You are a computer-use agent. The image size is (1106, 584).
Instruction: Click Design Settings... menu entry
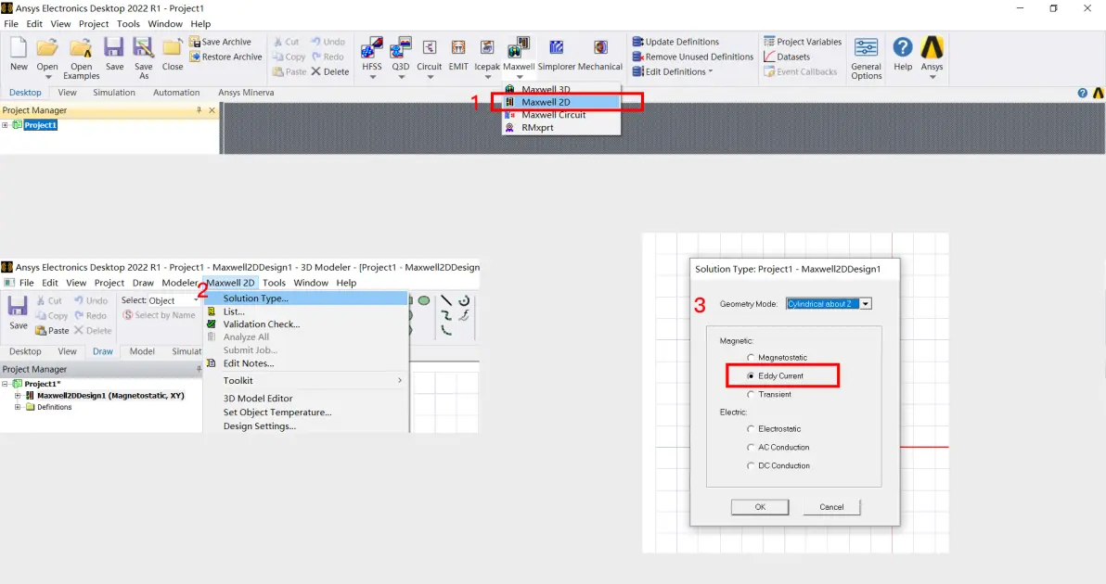tap(307, 426)
